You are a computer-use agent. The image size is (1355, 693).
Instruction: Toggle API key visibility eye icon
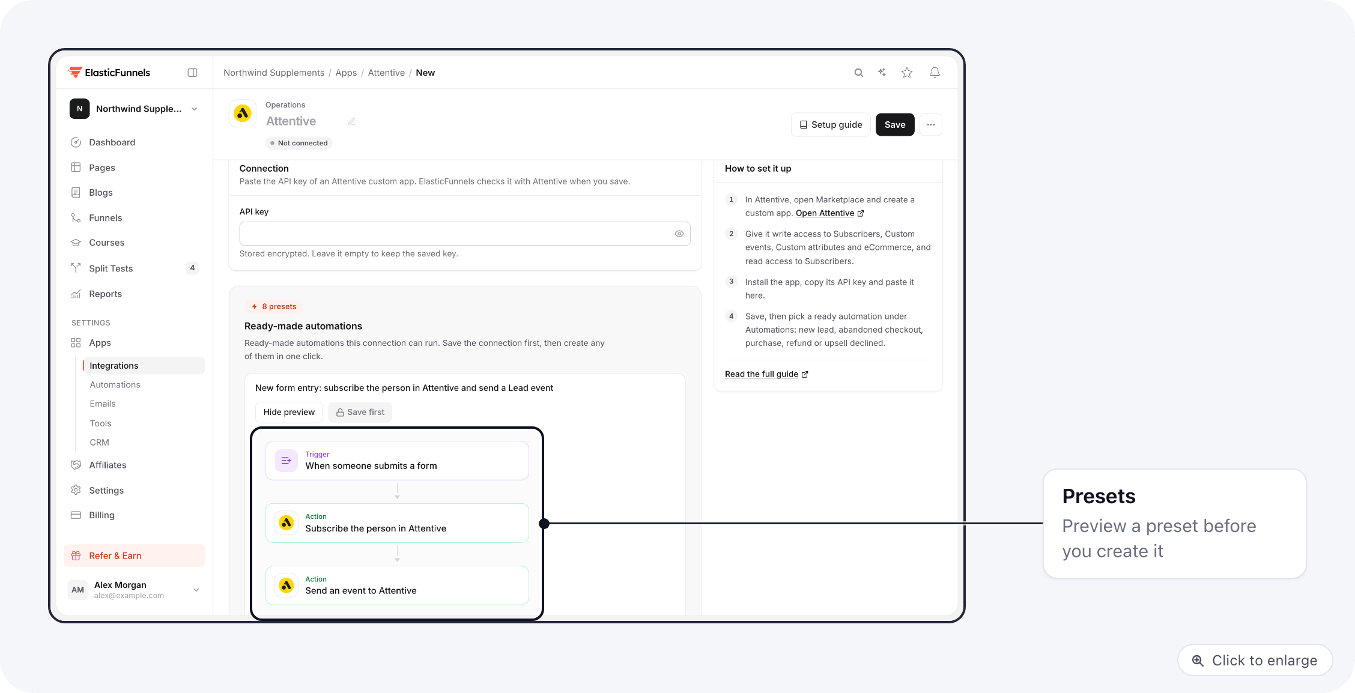tap(679, 234)
